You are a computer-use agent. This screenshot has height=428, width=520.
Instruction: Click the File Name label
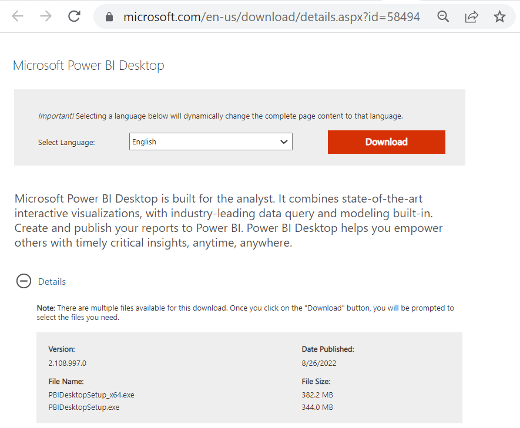[66, 381]
